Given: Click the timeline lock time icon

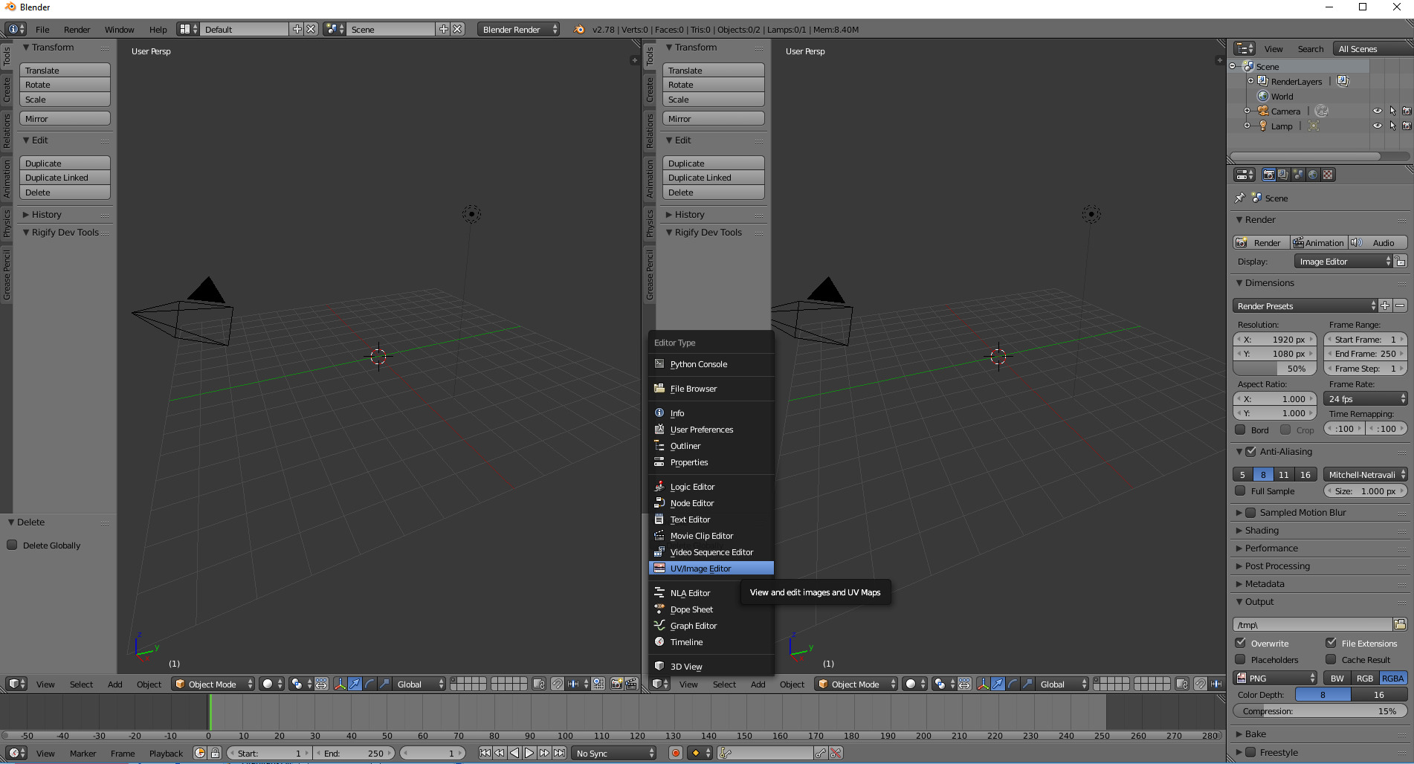Looking at the screenshot, I should click(215, 753).
